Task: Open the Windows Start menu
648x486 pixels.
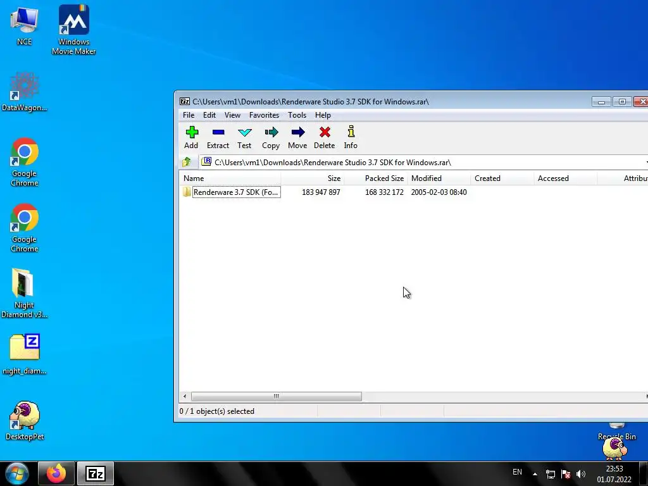Action: pos(16,473)
